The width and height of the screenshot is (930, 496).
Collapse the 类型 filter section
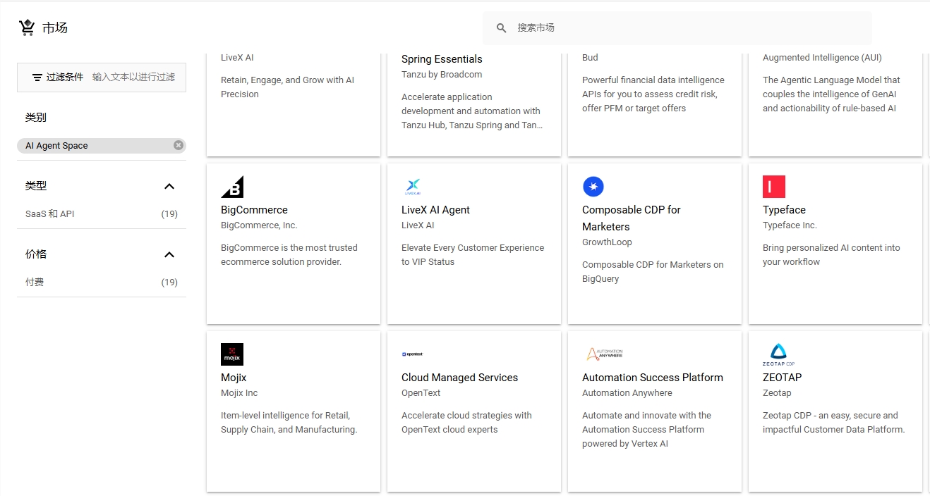[169, 186]
